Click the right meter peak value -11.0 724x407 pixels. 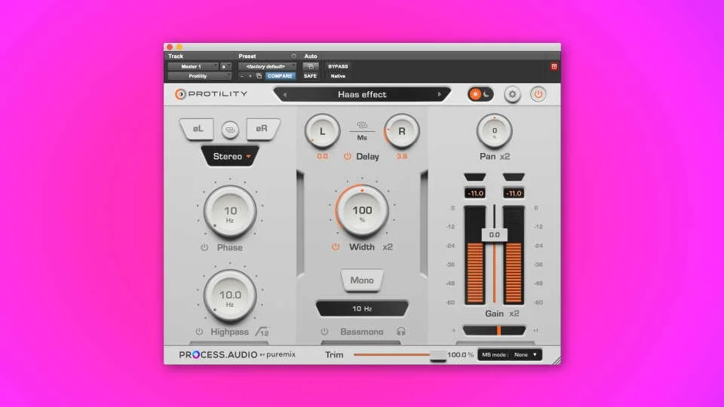coord(514,194)
